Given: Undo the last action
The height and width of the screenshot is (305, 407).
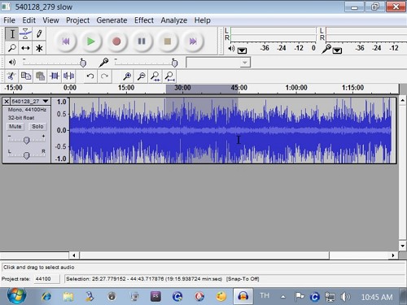Looking at the screenshot, I should [90, 76].
